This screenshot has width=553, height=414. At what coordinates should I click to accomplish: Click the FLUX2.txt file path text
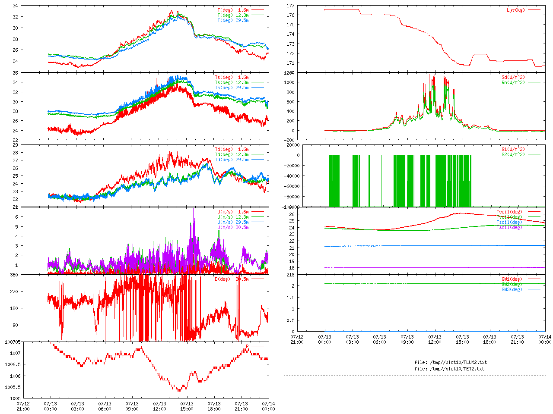point(451,362)
